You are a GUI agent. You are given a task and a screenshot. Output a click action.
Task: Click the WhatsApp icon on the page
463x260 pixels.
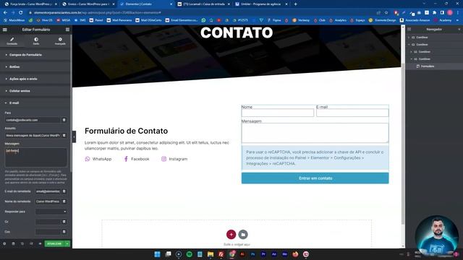(x=88, y=159)
